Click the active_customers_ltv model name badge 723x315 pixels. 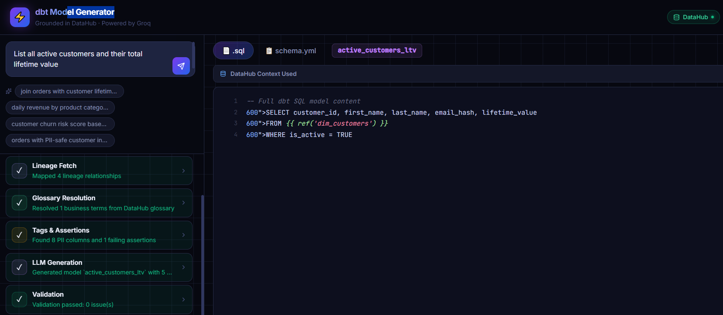click(x=377, y=50)
